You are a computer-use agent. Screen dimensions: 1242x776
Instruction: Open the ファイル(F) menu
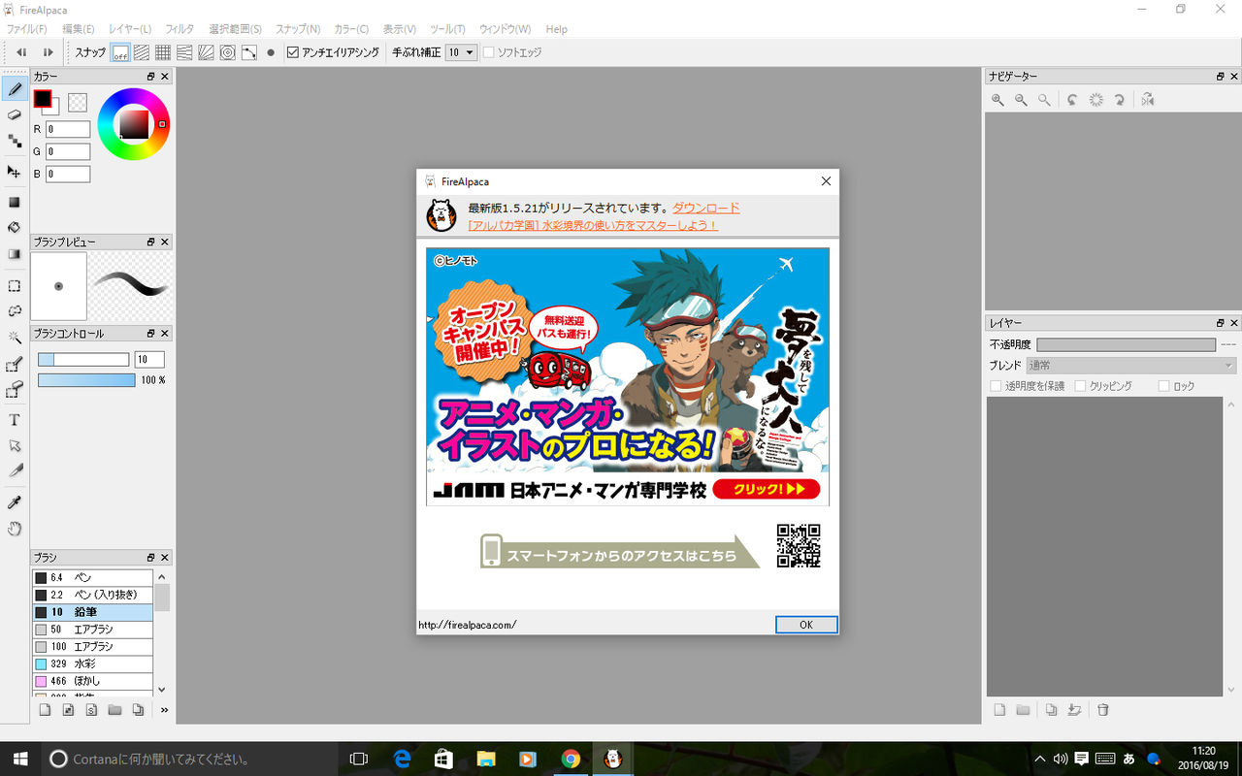click(x=26, y=29)
